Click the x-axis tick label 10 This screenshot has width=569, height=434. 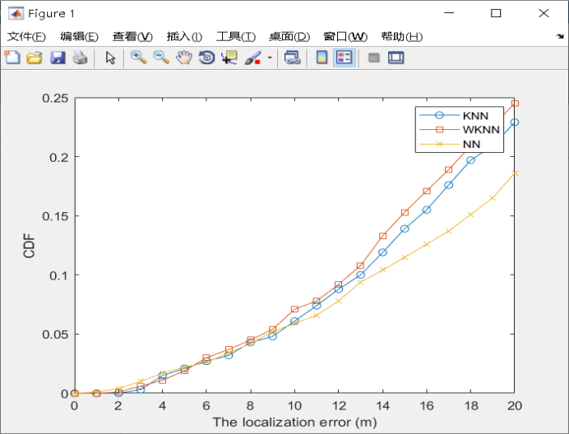click(294, 406)
